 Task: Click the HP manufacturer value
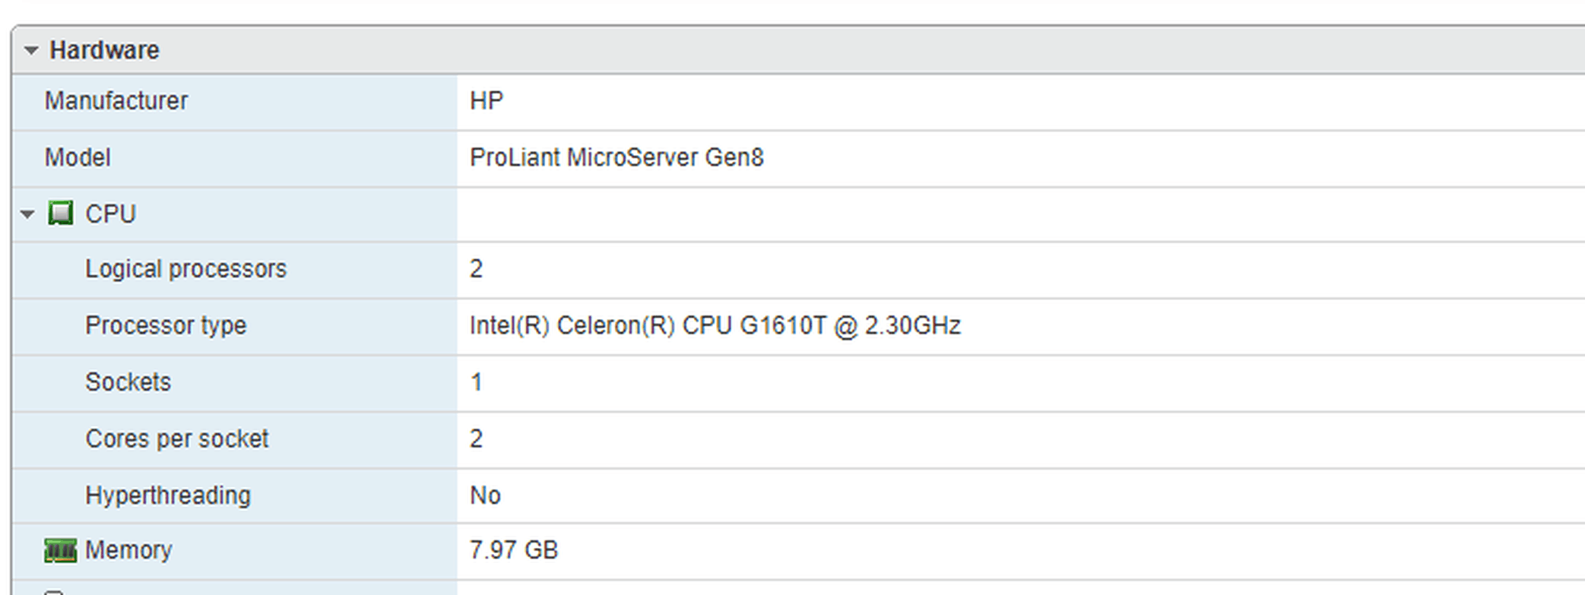pyautogui.click(x=487, y=101)
